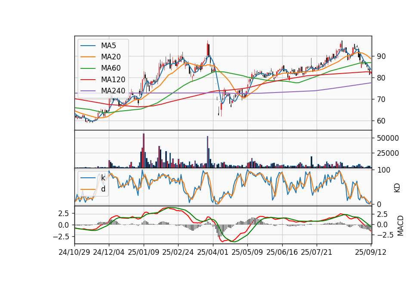Click the left MACD axis value −2.5

click(61, 237)
